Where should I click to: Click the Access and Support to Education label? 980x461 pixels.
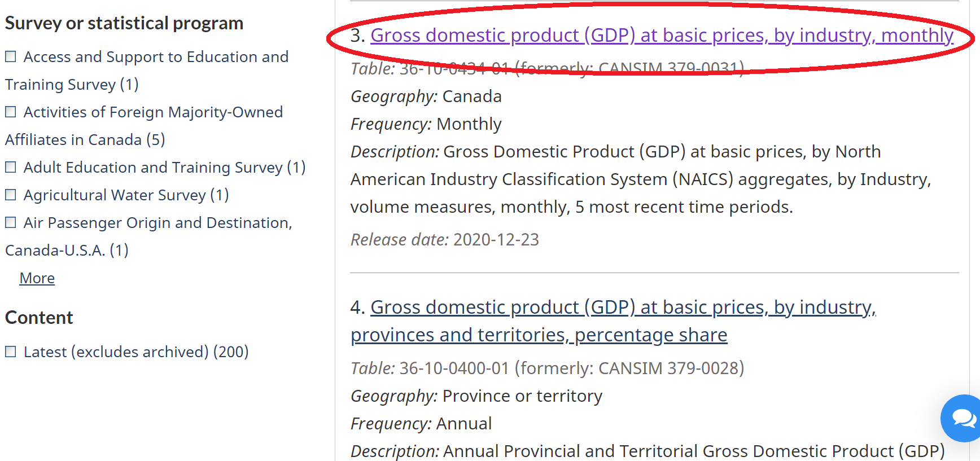point(156,57)
